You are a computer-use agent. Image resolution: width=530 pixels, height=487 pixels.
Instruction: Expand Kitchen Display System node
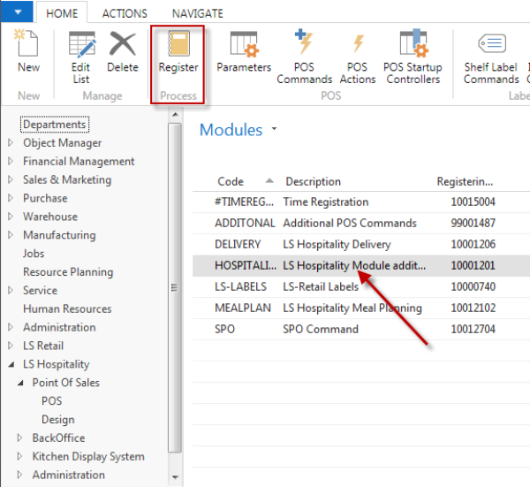click(20, 456)
